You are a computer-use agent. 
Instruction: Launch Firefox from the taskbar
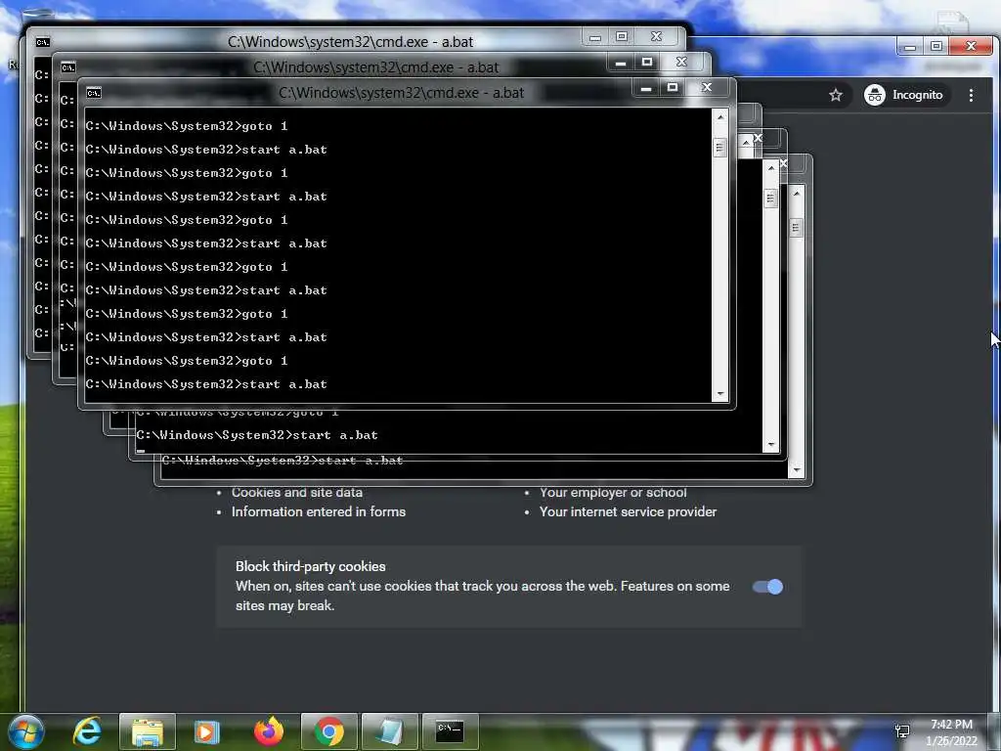(x=268, y=731)
